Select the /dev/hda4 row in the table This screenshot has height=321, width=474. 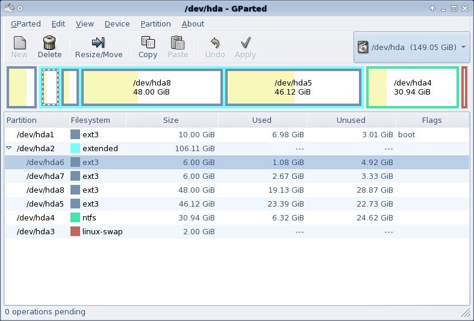click(x=237, y=217)
